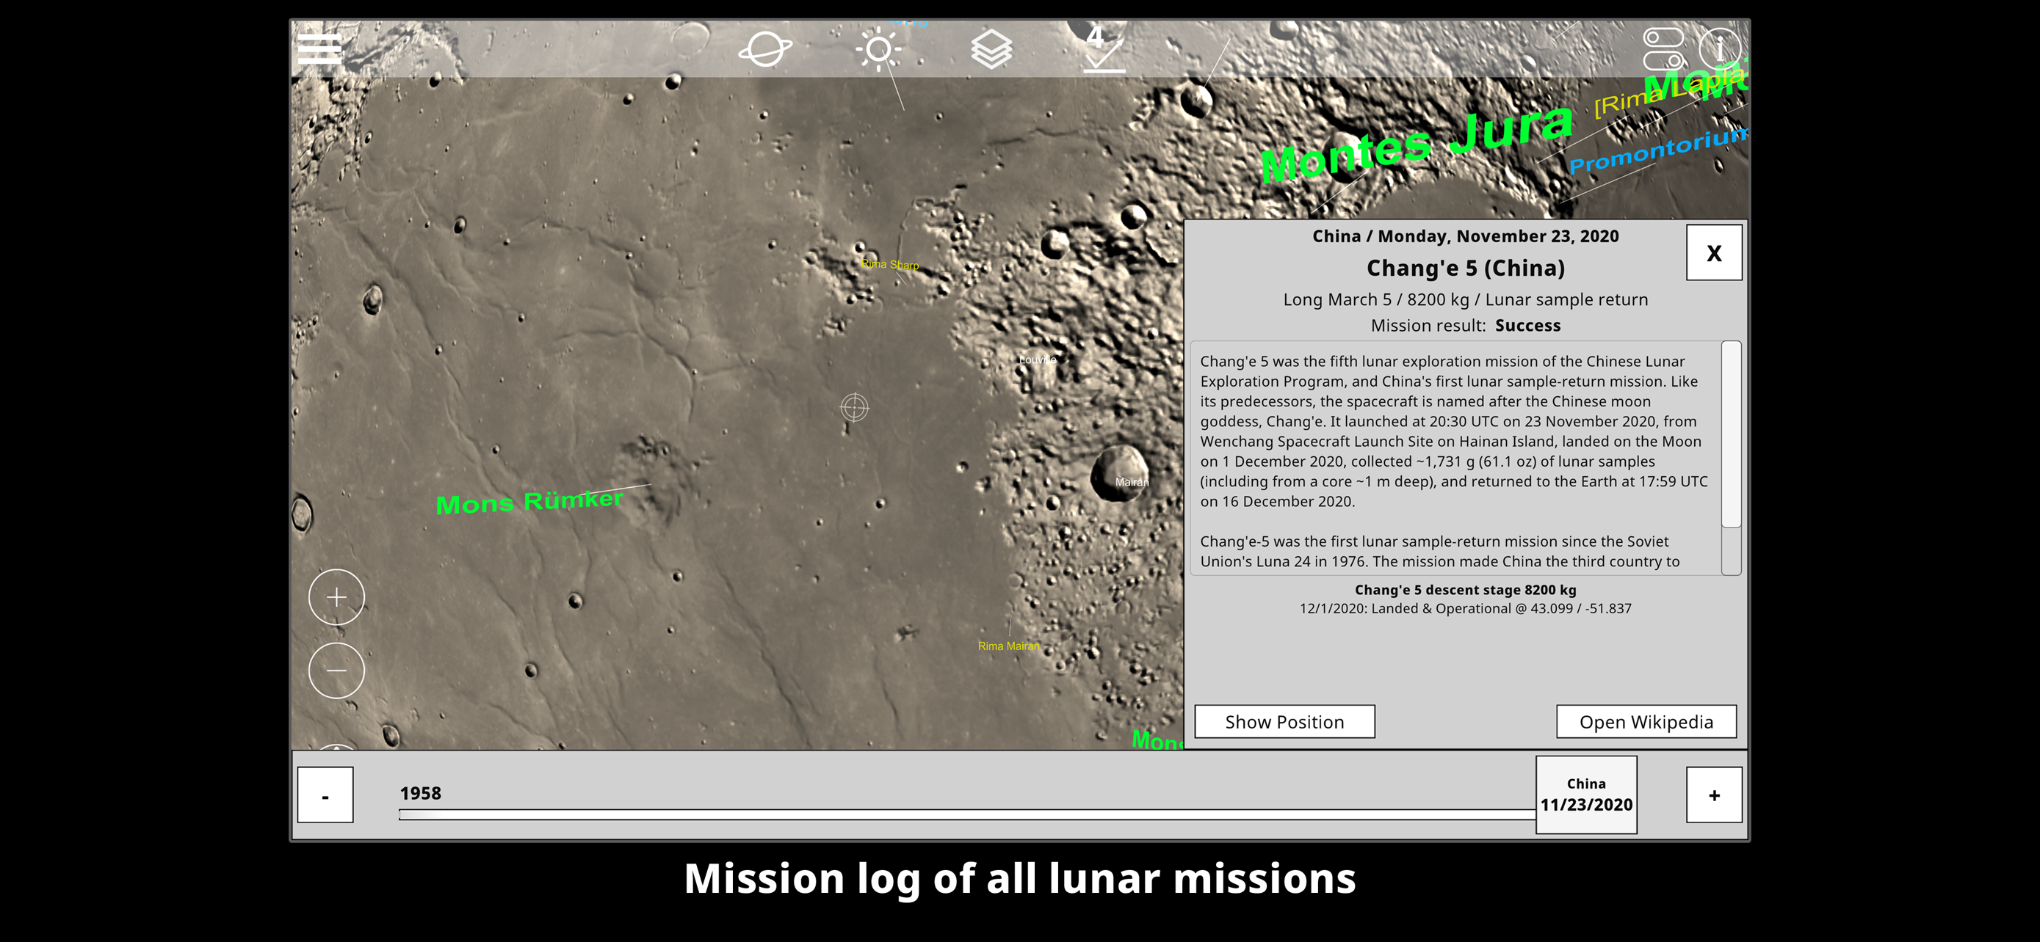Zoom out with the circled minus

click(x=336, y=671)
